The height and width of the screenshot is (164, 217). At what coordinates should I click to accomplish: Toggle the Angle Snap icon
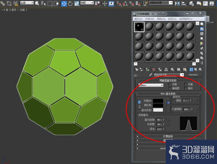pos(125,4)
